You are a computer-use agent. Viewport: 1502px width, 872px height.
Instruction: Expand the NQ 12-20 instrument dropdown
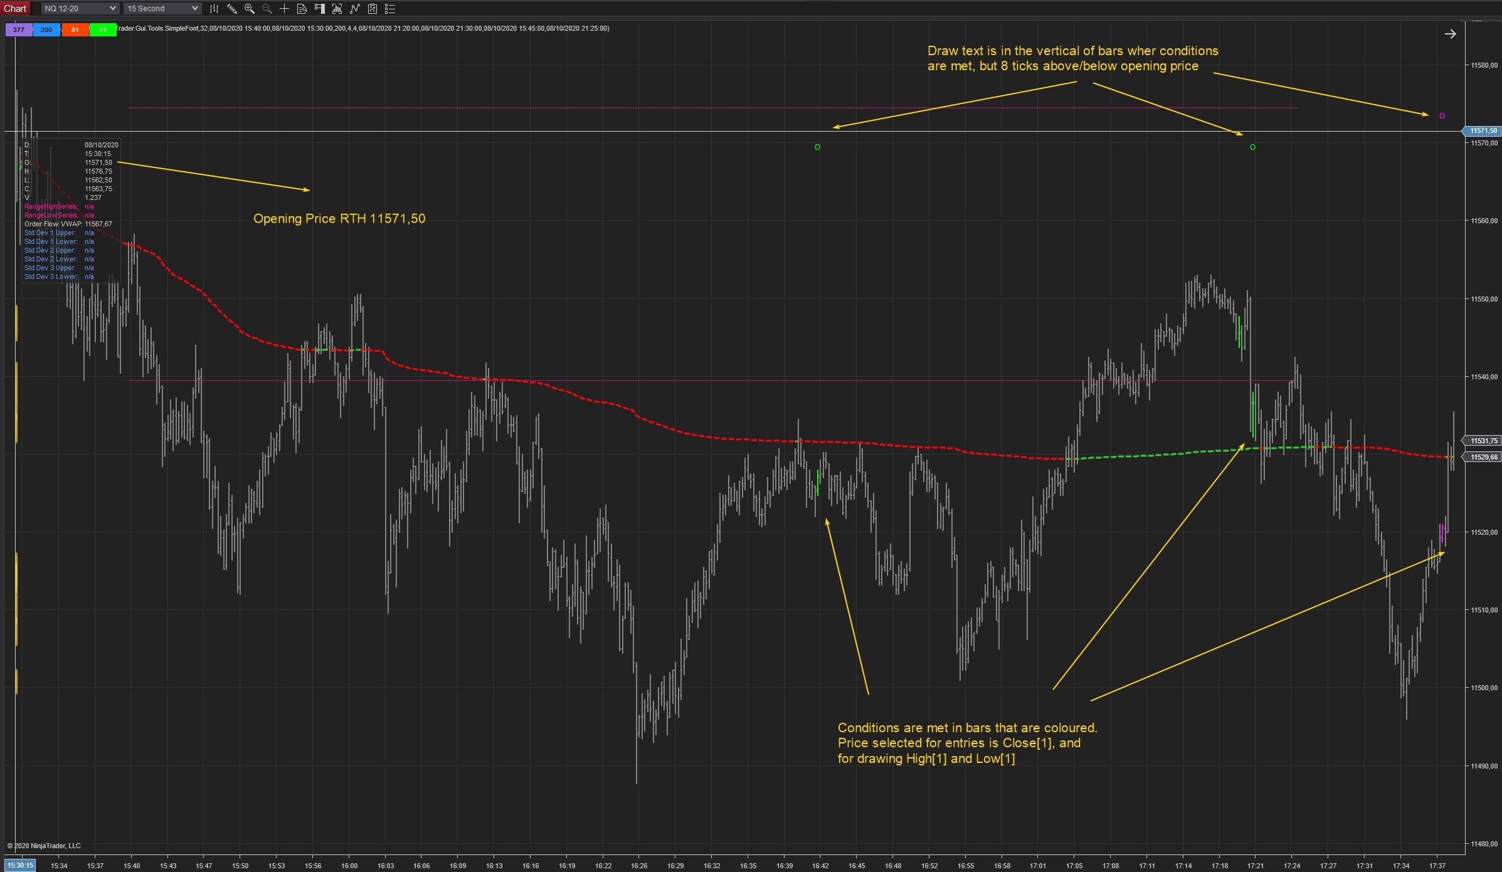(x=80, y=9)
